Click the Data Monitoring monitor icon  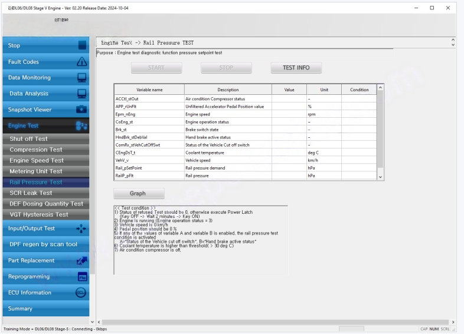pyautogui.click(x=82, y=78)
